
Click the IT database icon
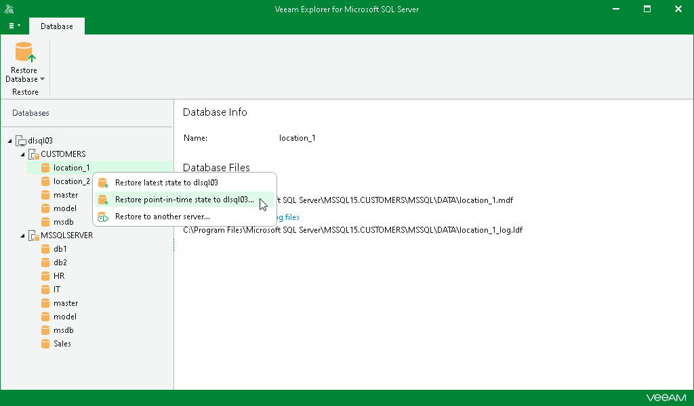pos(45,290)
